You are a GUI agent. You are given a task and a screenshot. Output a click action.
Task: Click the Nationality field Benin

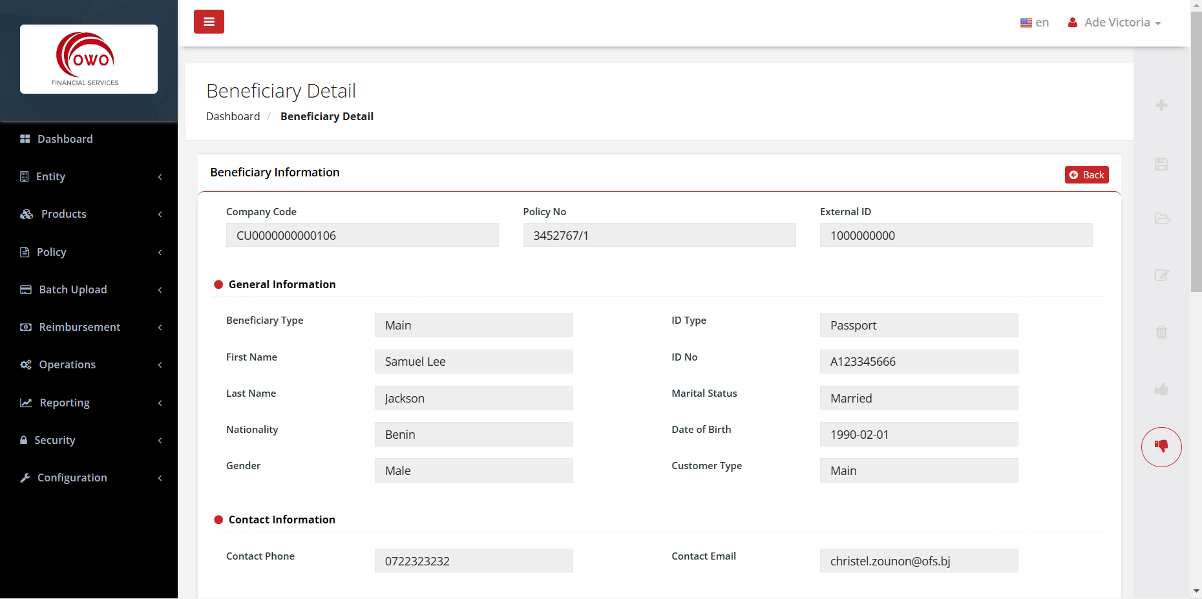[474, 434]
